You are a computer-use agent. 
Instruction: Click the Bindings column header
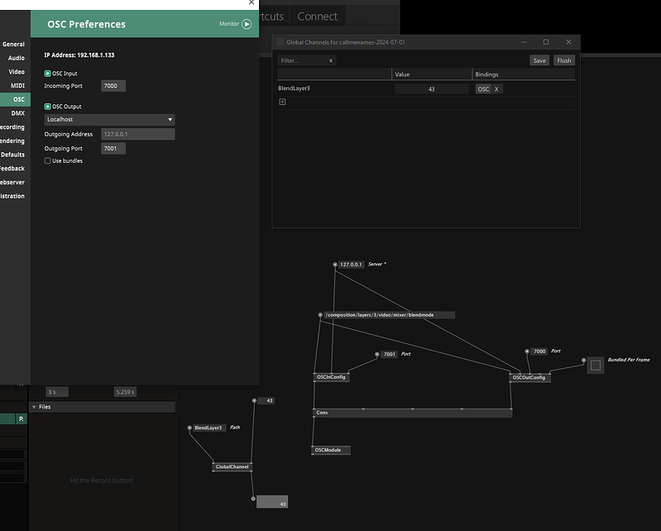(524, 74)
